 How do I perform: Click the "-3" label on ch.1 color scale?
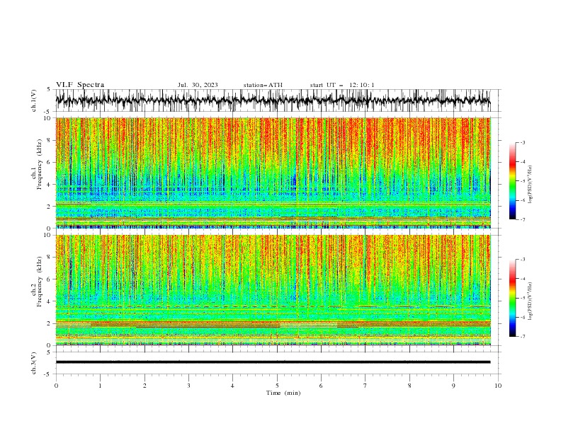[x=523, y=142]
